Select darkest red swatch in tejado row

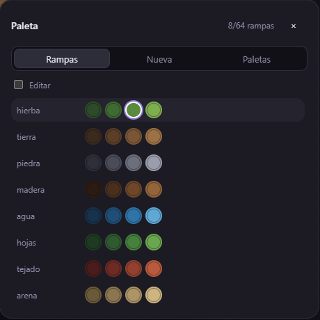point(93,269)
